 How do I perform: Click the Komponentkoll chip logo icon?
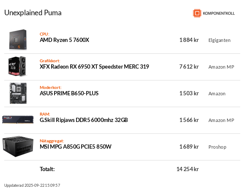coord(197,13)
